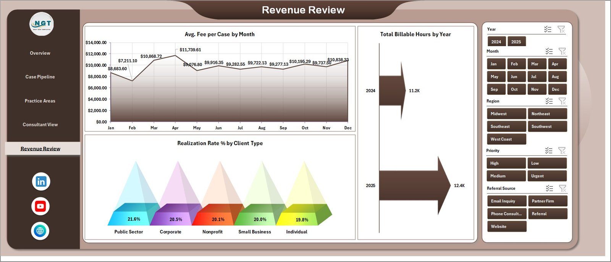
Task: Click 'Total Billable Hours by Year' title
Action: tap(415, 34)
